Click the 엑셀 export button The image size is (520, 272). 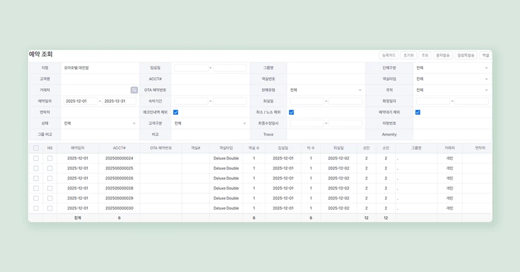point(485,55)
